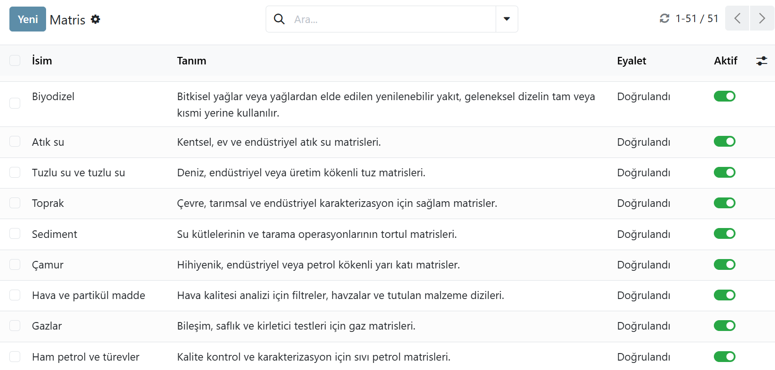The image size is (775, 370).
Task: Tick the select-all checkbox in header
Action: point(15,61)
